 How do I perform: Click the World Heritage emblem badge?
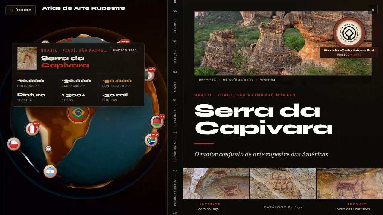click(349, 33)
